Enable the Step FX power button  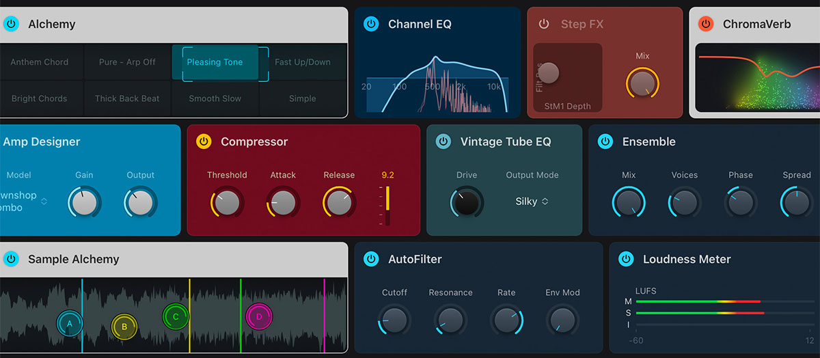click(x=544, y=24)
